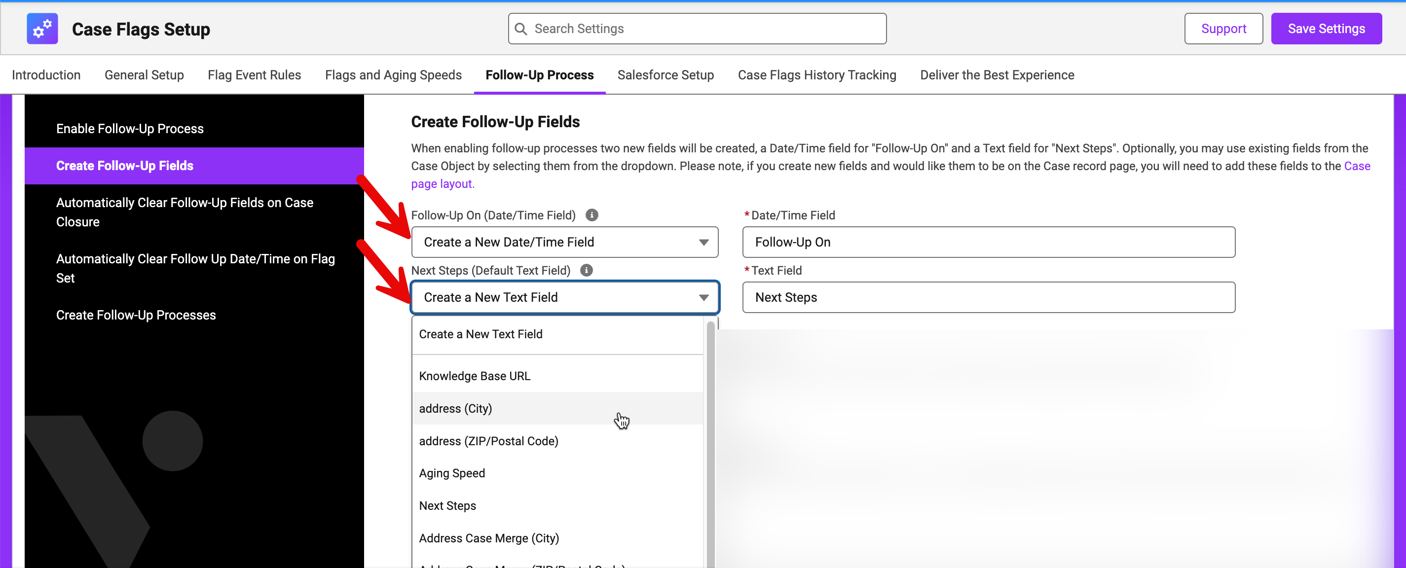Click the Save Settings button
The image size is (1406, 568).
click(1326, 29)
